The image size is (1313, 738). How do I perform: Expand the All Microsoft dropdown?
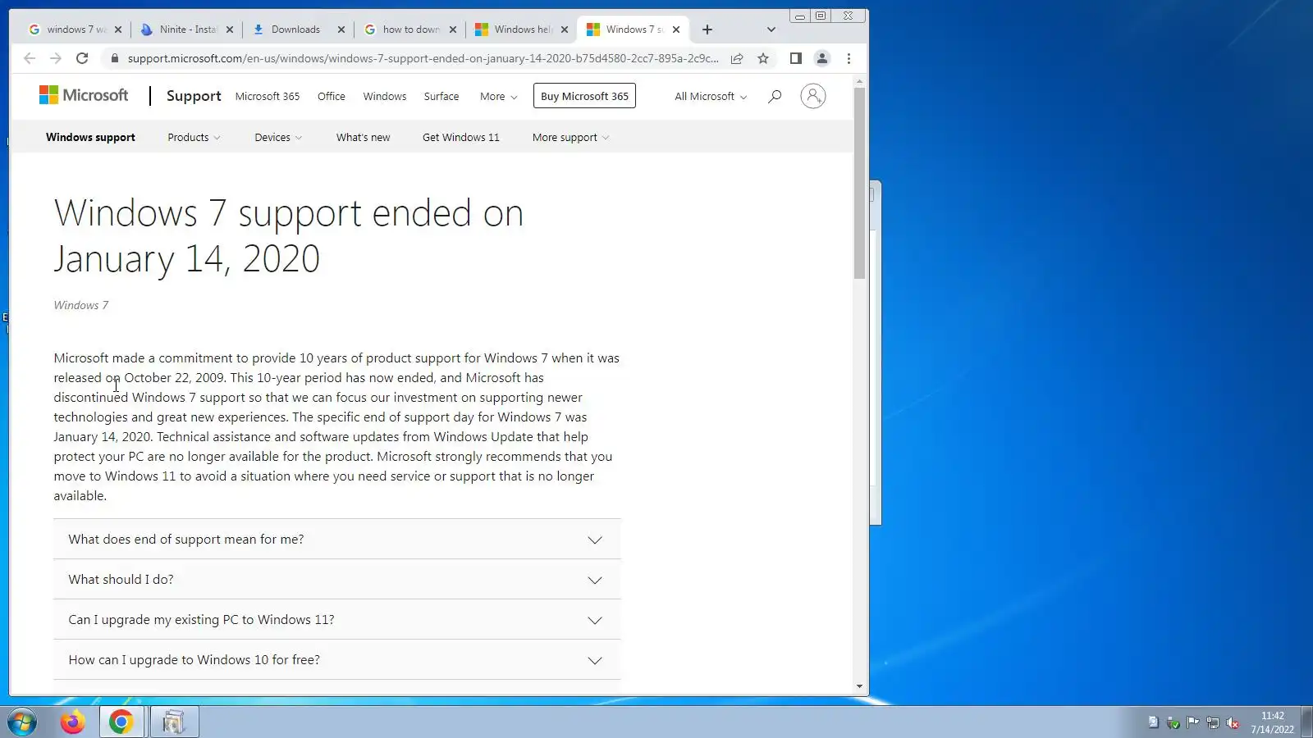pyautogui.click(x=711, y=96)
